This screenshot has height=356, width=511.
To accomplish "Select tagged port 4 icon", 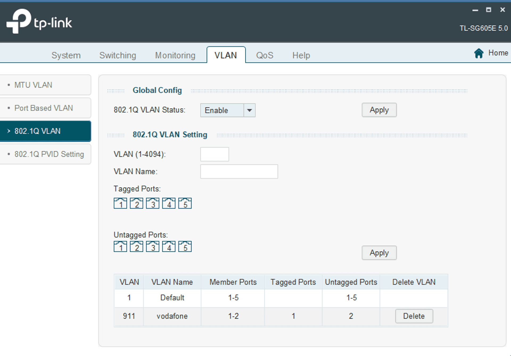I will (x=169, y=203).
